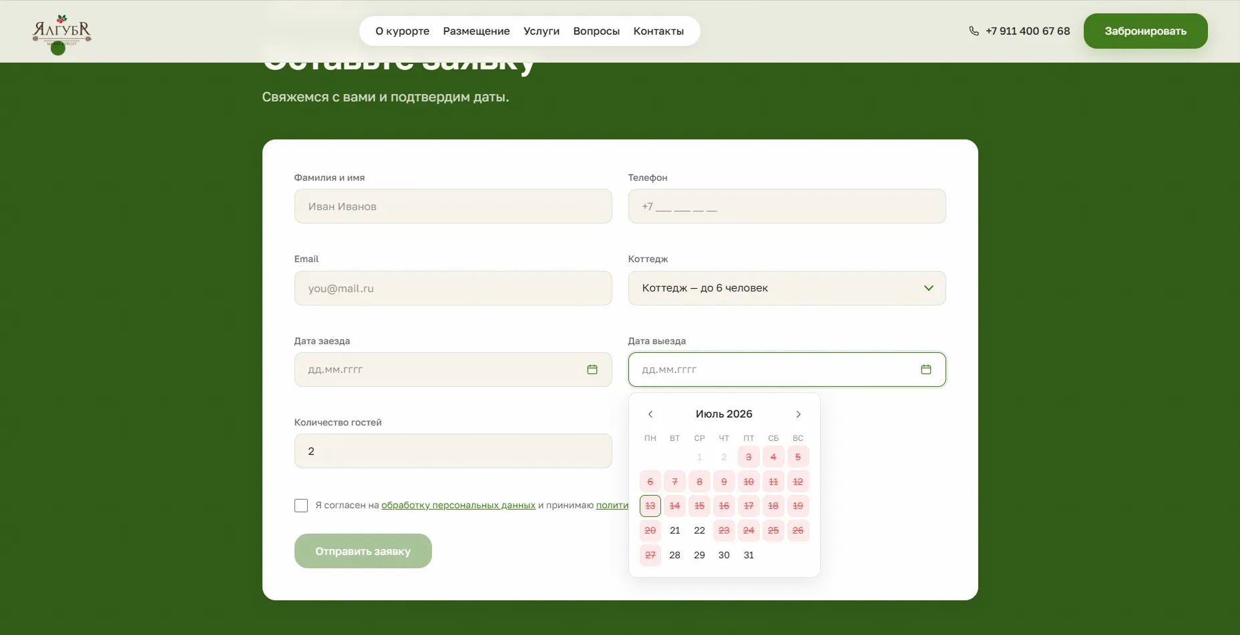Select July 22 in the calendar
Image resolution: width=1240 pixels, height=635 pixels.
point(699,530)
